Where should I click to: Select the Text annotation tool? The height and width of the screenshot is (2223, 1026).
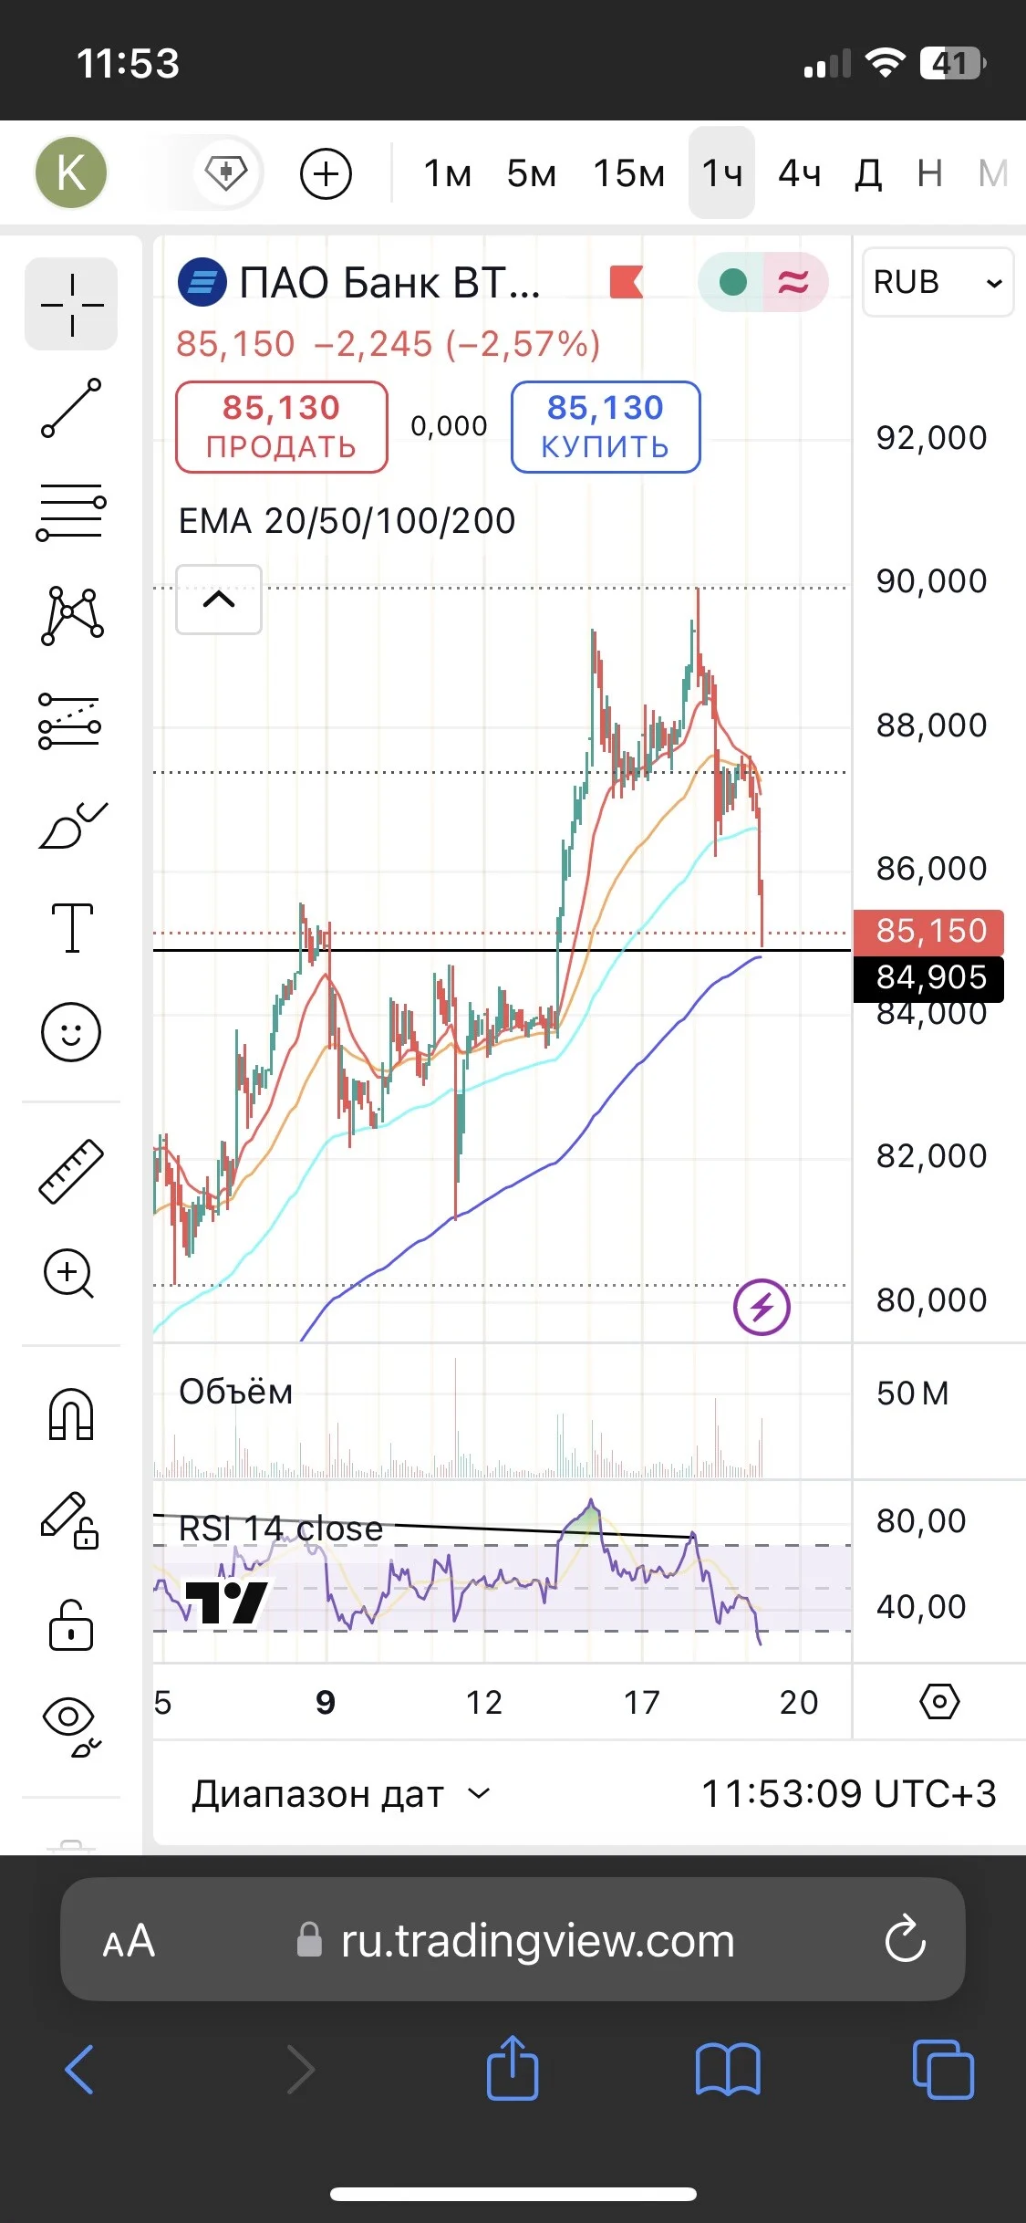click(72, 928)
